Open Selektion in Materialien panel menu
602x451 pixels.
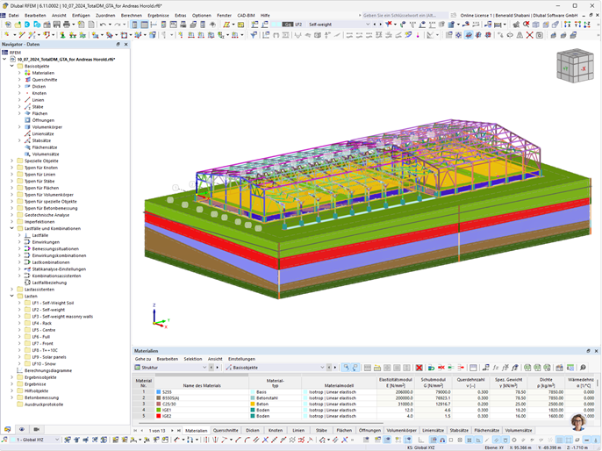pos(193,359)
